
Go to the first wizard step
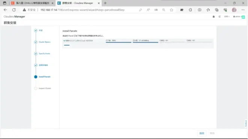(41, 30)
